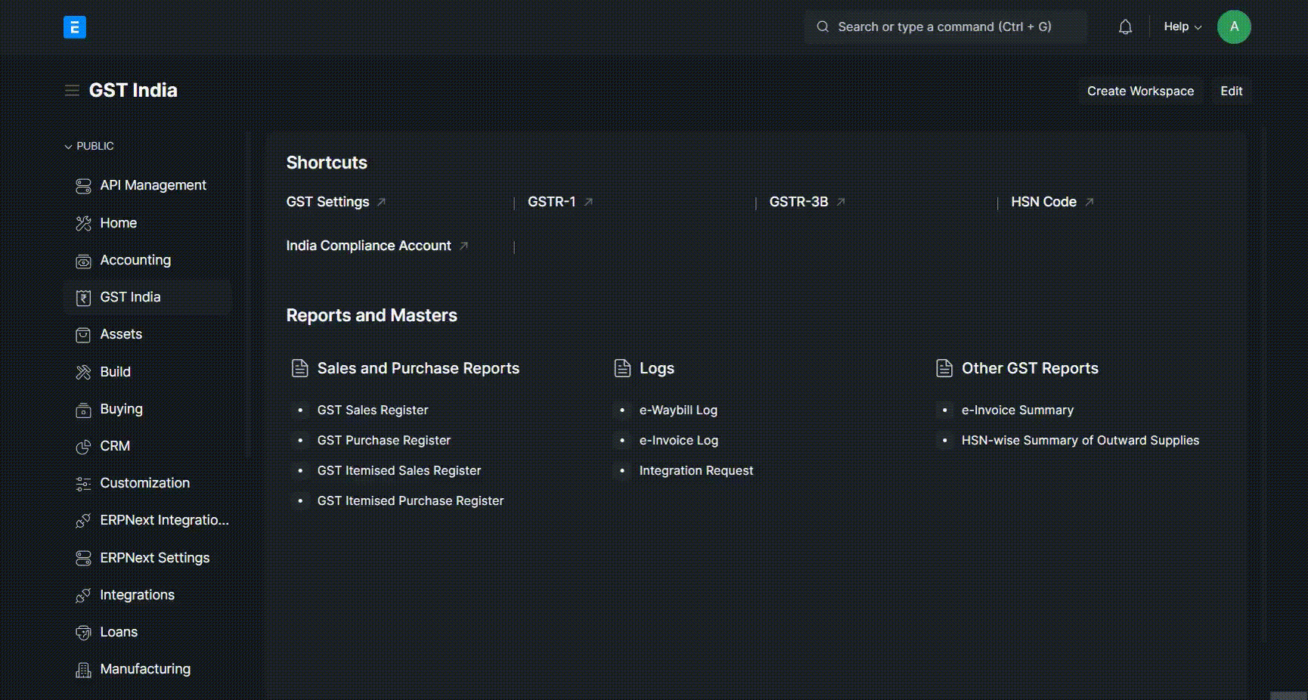The image size is (1308, 700).
Task: Click the GST India rupee icon
Action: (x=83, y=298)
